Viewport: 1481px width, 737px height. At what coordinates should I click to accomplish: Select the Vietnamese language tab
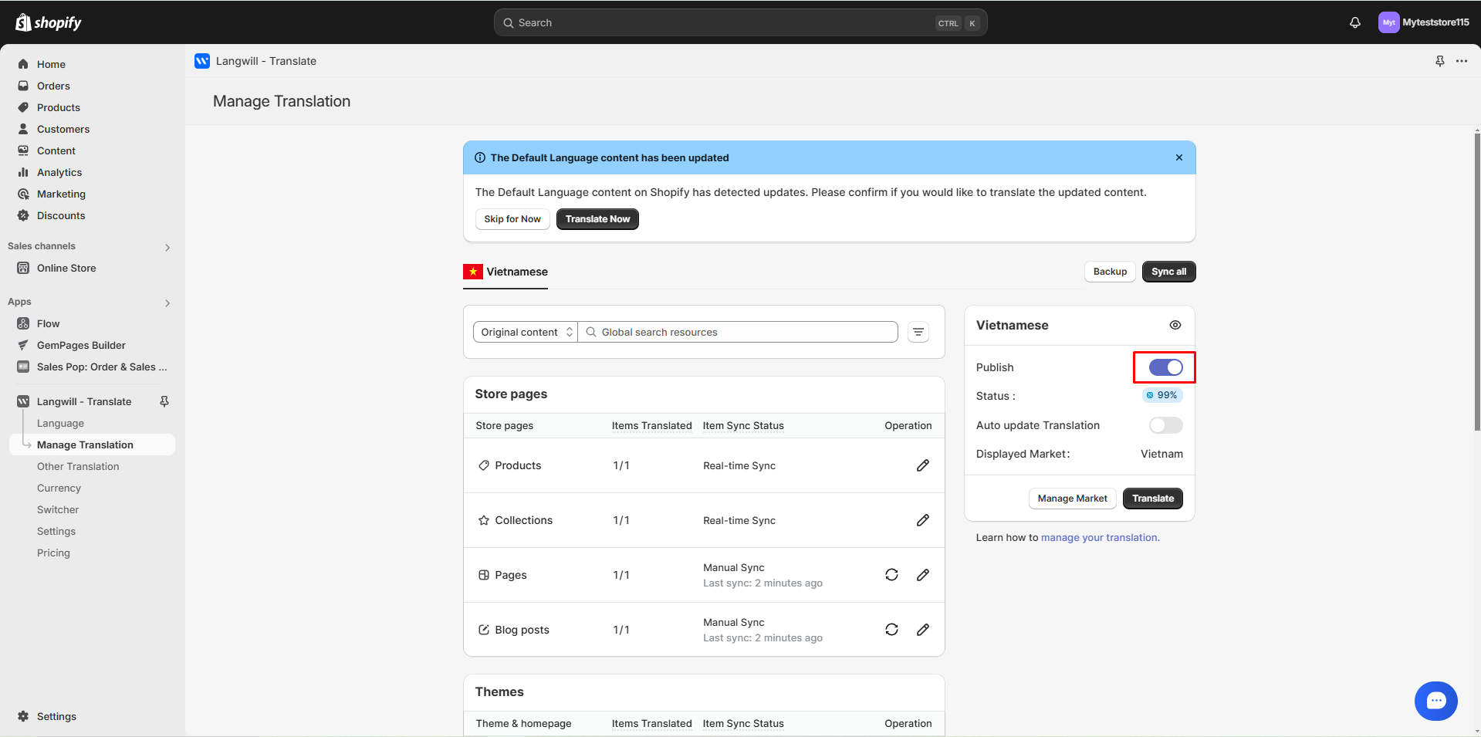tap(506, 272)
